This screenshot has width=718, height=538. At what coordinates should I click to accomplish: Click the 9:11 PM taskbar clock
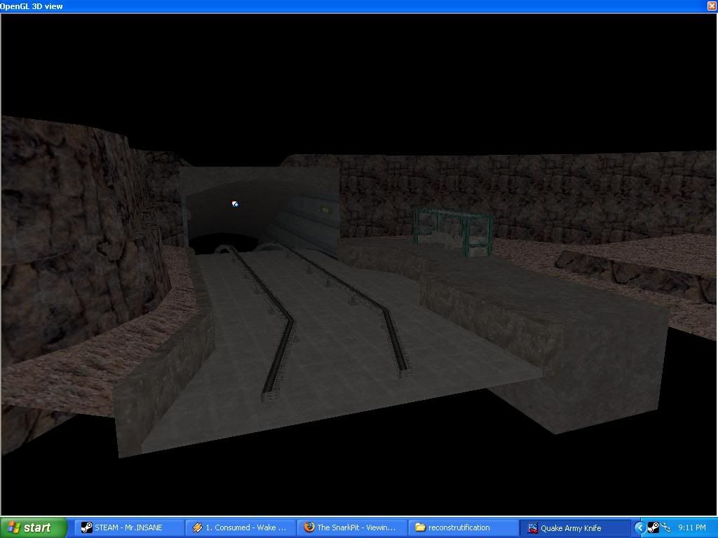691,527
